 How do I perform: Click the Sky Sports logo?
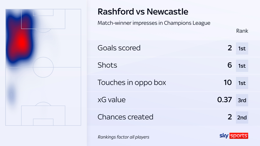[234, 136]
